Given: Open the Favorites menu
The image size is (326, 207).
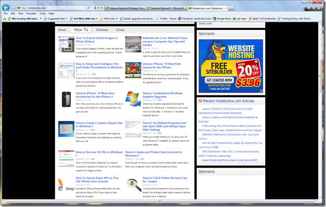Looking at the screenshot, I should tap(31, 13).
